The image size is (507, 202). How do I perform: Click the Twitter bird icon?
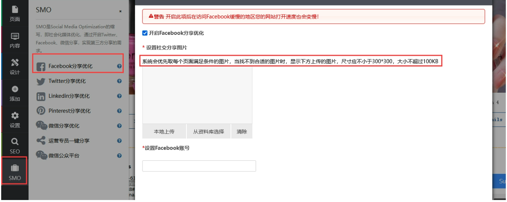(x=41, y=81)
